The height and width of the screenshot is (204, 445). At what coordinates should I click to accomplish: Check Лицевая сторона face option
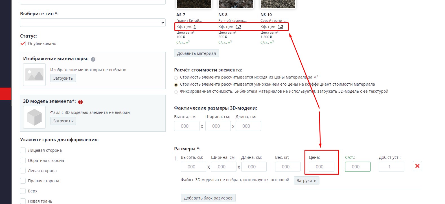(23, 150)
